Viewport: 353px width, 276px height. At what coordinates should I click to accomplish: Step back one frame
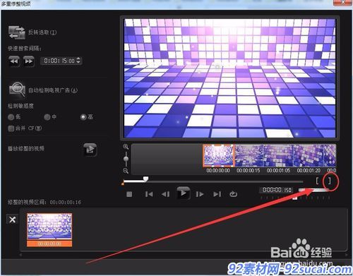(166, 194)
